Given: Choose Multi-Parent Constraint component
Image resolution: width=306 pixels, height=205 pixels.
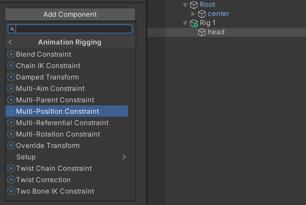Looking at the screenshot, I should point(55,100).
